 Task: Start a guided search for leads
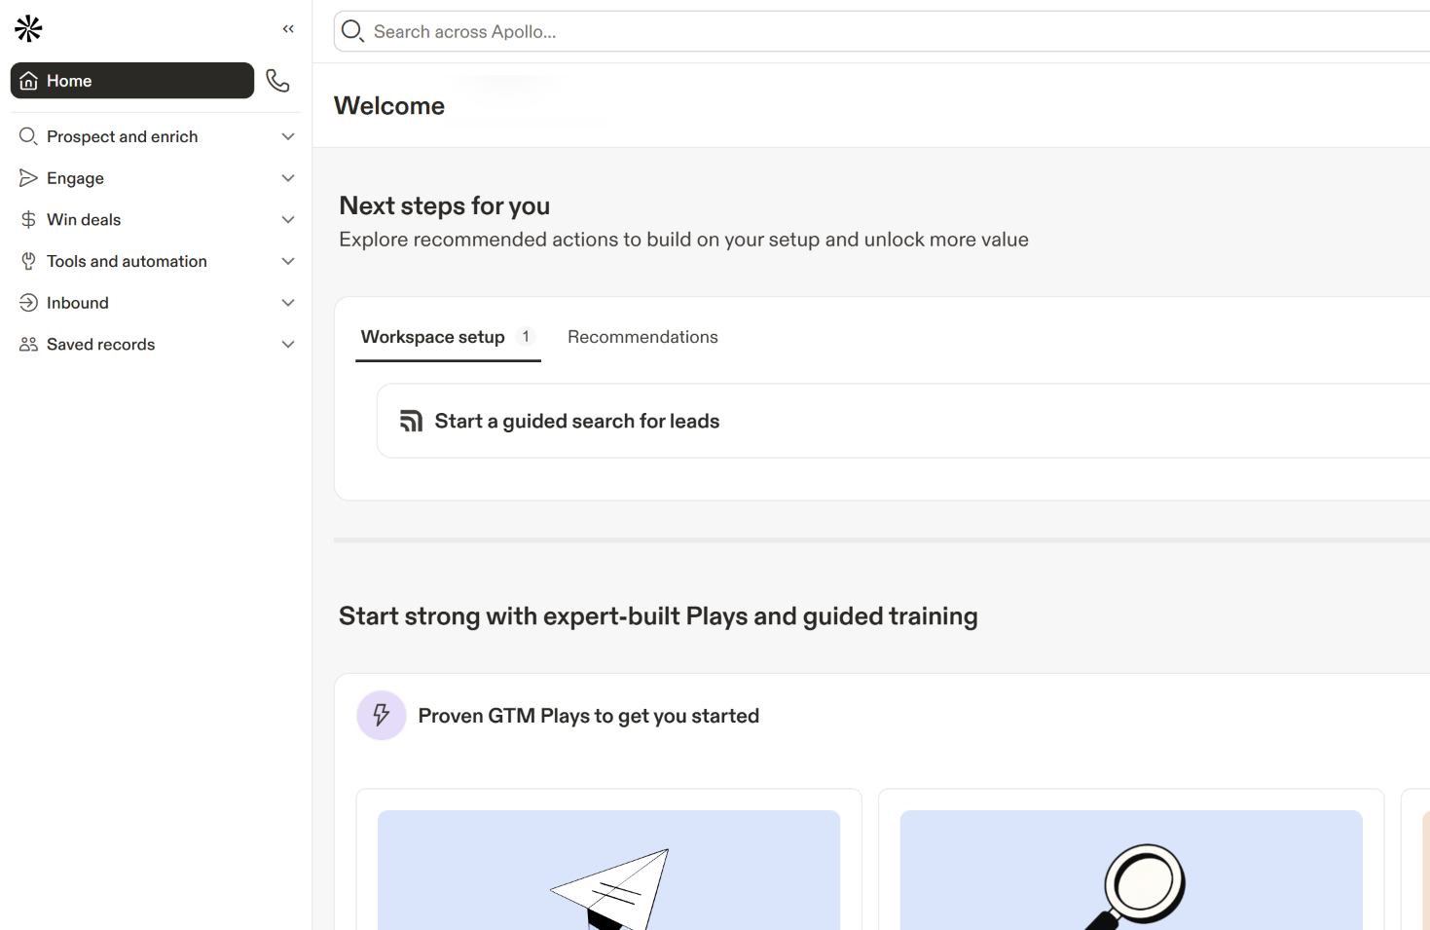coord(577,421)
